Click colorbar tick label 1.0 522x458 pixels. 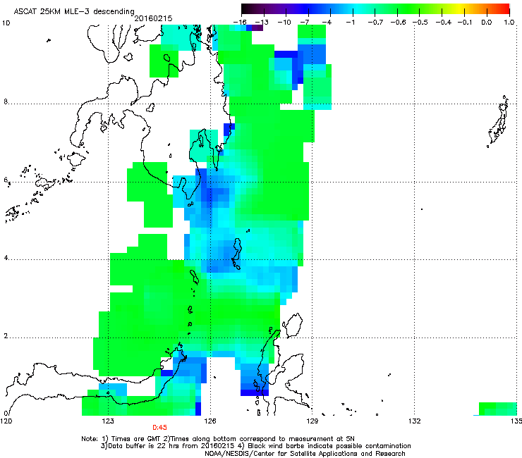pyautogui.click(x=509, y=23)
